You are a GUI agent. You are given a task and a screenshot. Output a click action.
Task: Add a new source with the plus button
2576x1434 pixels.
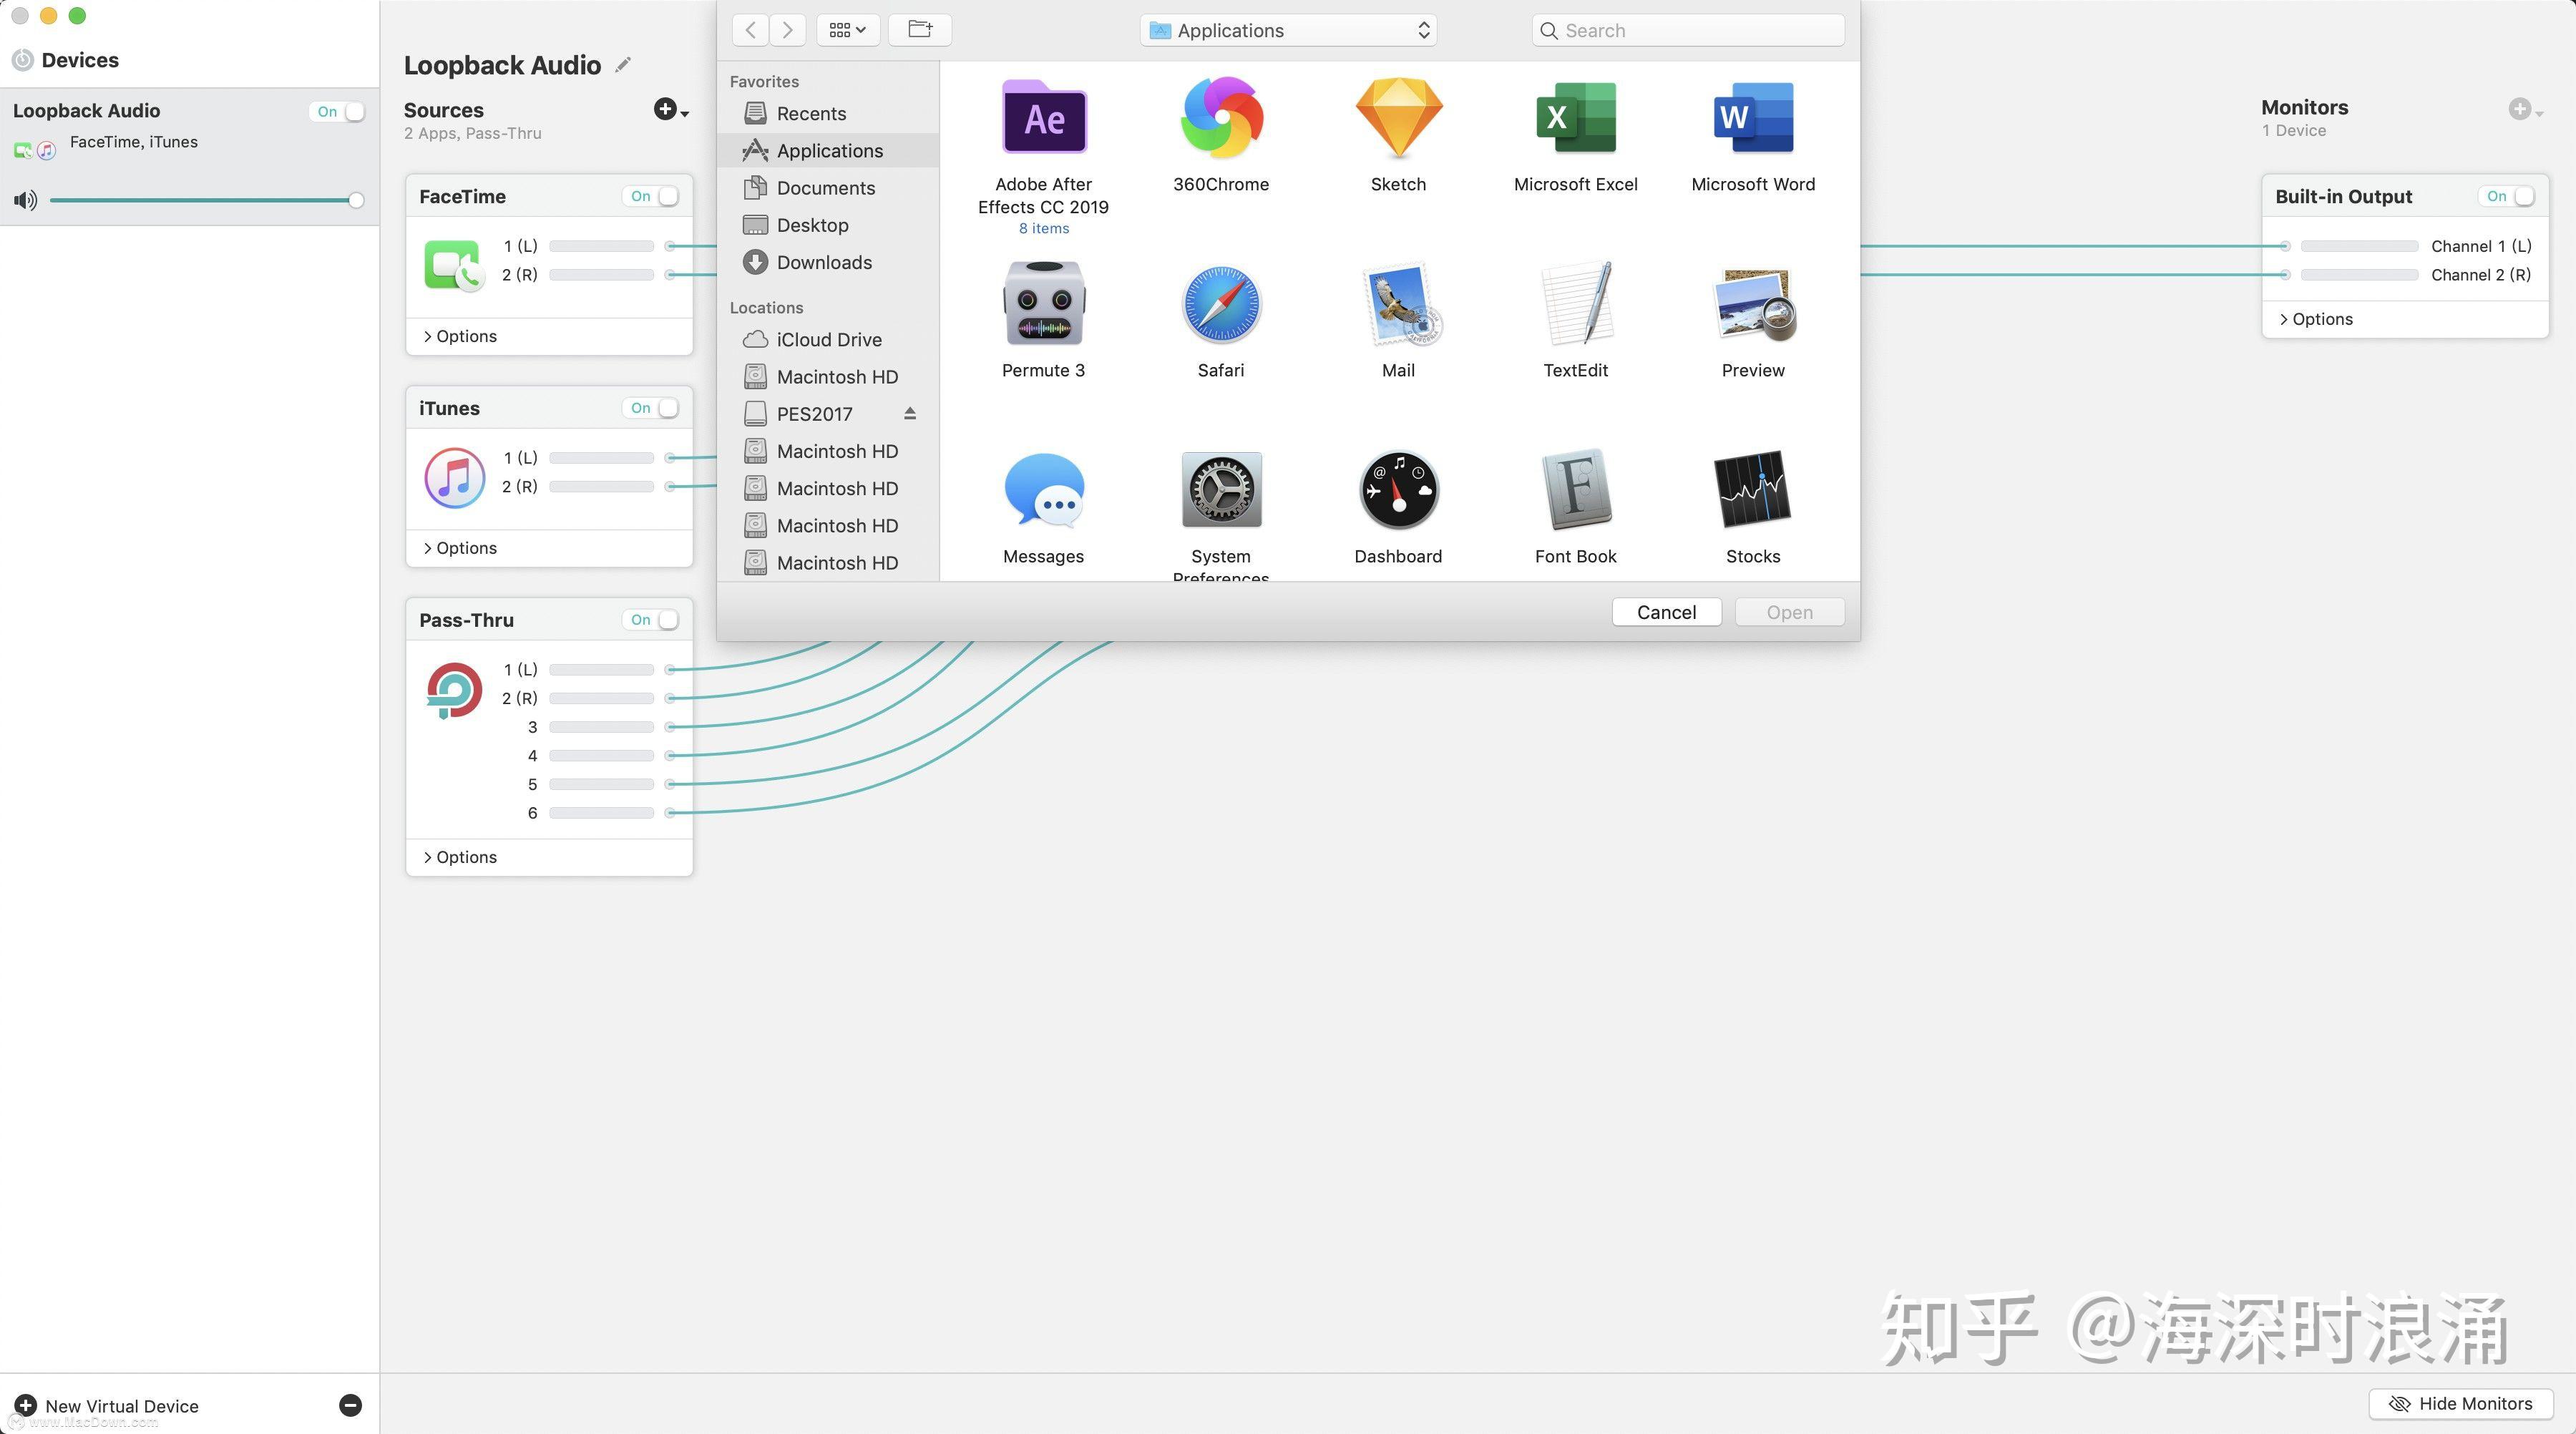[665, 110]
